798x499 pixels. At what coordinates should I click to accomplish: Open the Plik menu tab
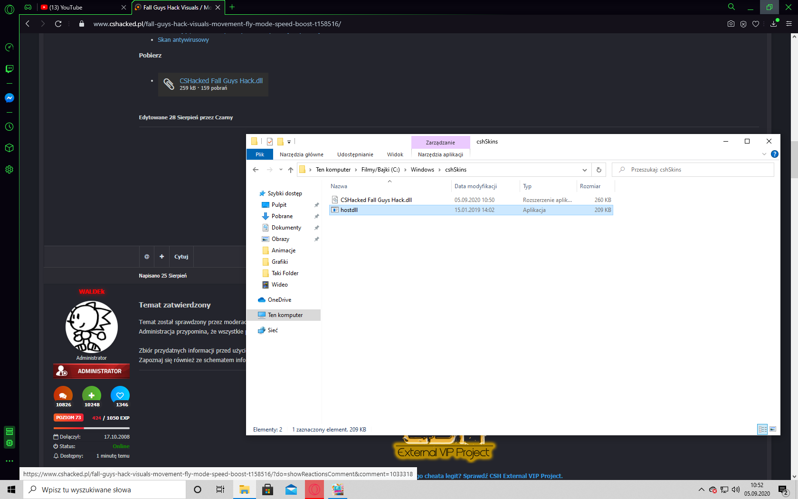tap(260, 154)
